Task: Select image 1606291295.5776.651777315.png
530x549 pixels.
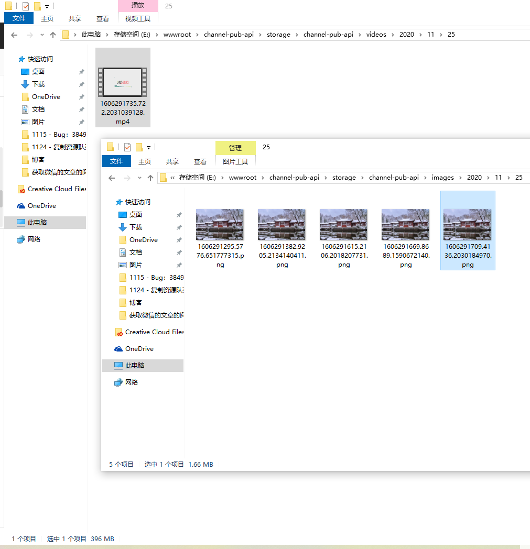Action: pos(220,230)
